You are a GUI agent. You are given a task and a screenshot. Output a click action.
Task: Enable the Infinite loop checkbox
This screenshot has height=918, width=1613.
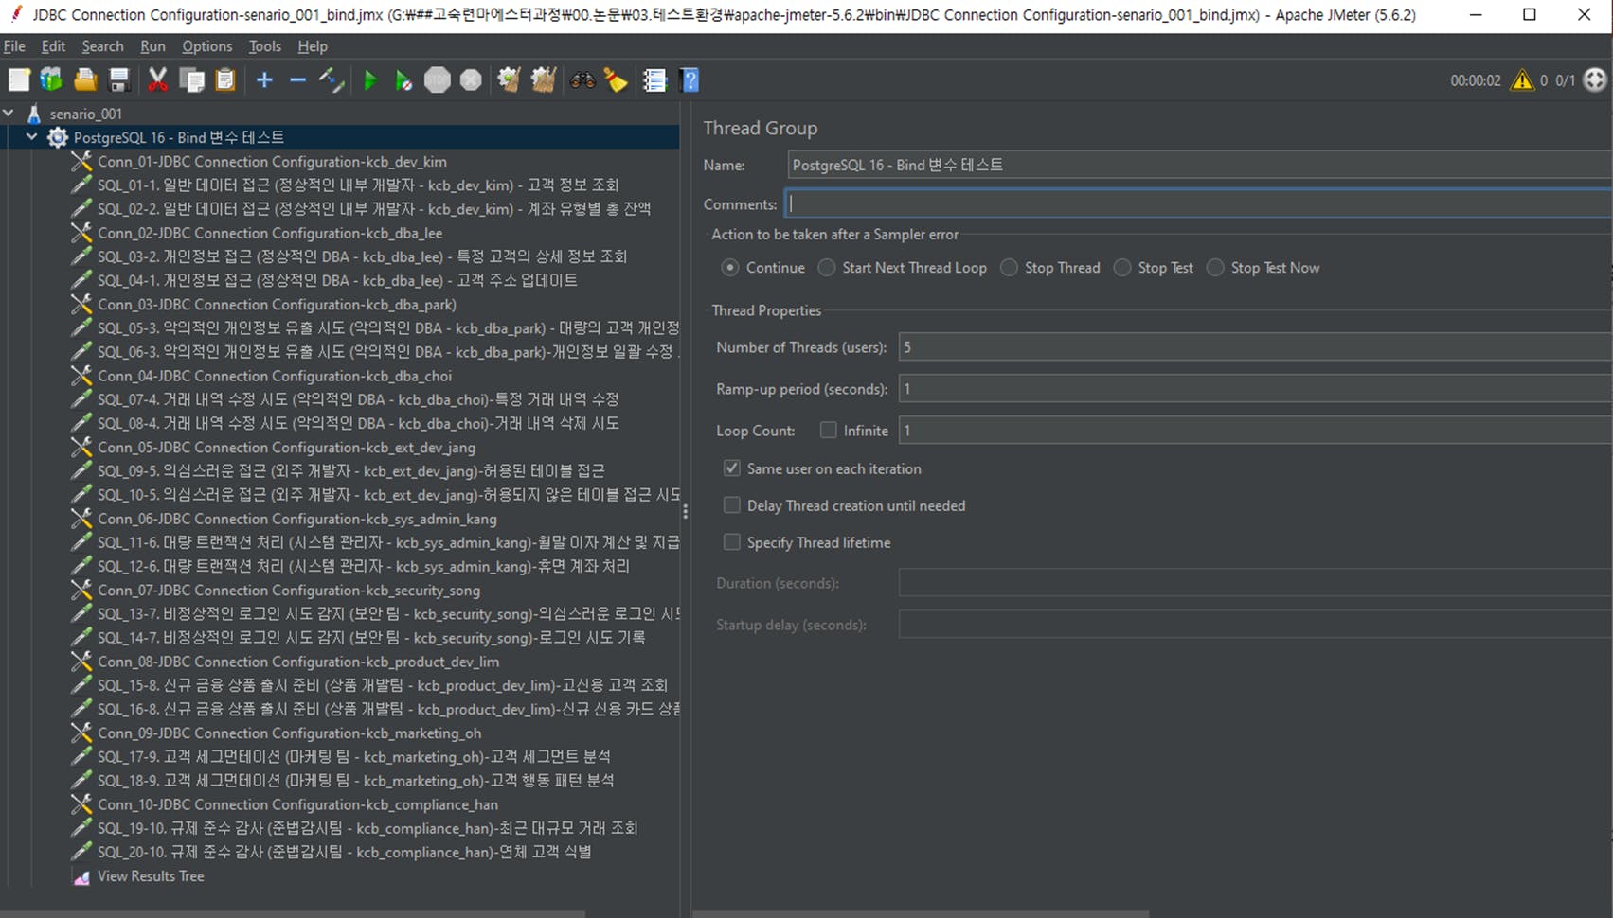pos(829,431)
